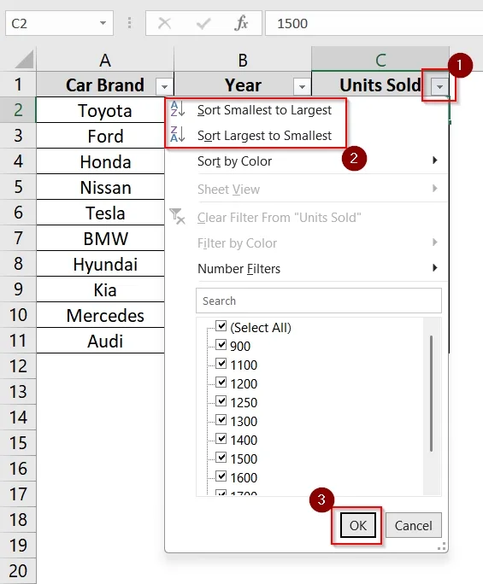This screenshot has height=584, width=483.
Task: Expand Number Filters submenu arrow
Action: click(x=435, y=267)
